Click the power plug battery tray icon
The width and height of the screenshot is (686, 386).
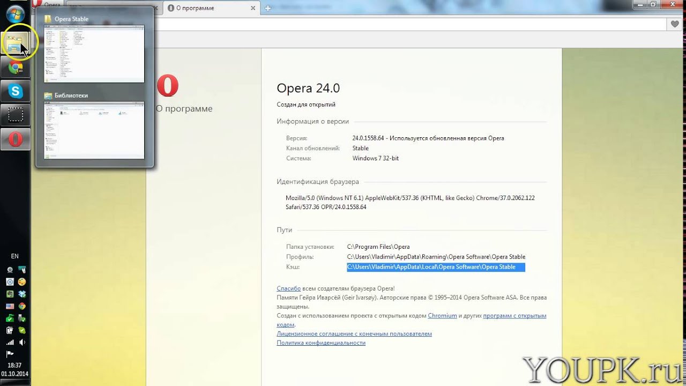[x=10, y=330]
